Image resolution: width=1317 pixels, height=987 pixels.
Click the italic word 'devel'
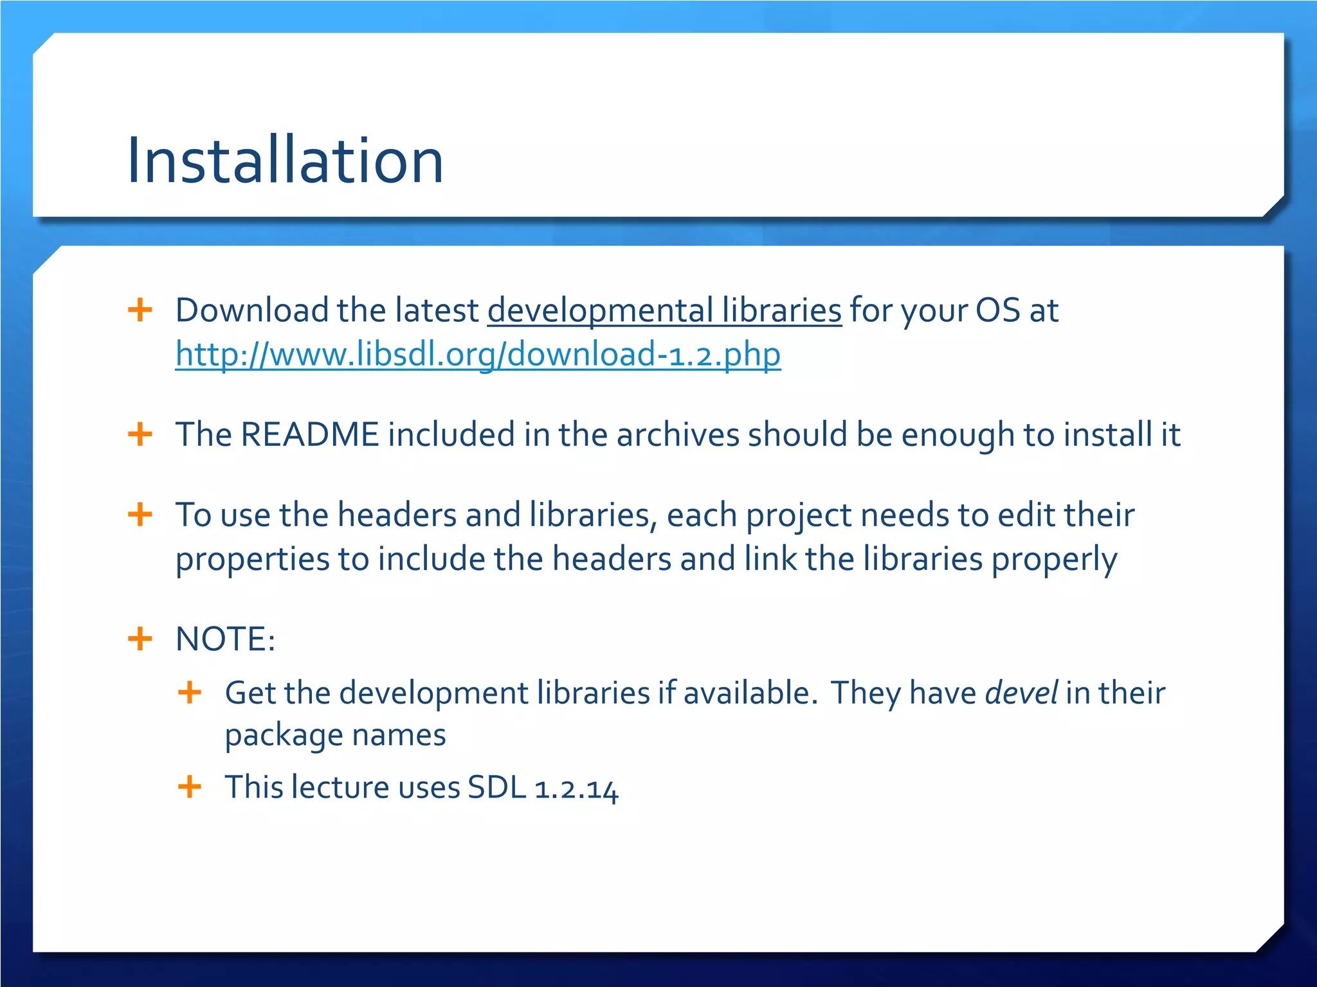coord(1021,693)
